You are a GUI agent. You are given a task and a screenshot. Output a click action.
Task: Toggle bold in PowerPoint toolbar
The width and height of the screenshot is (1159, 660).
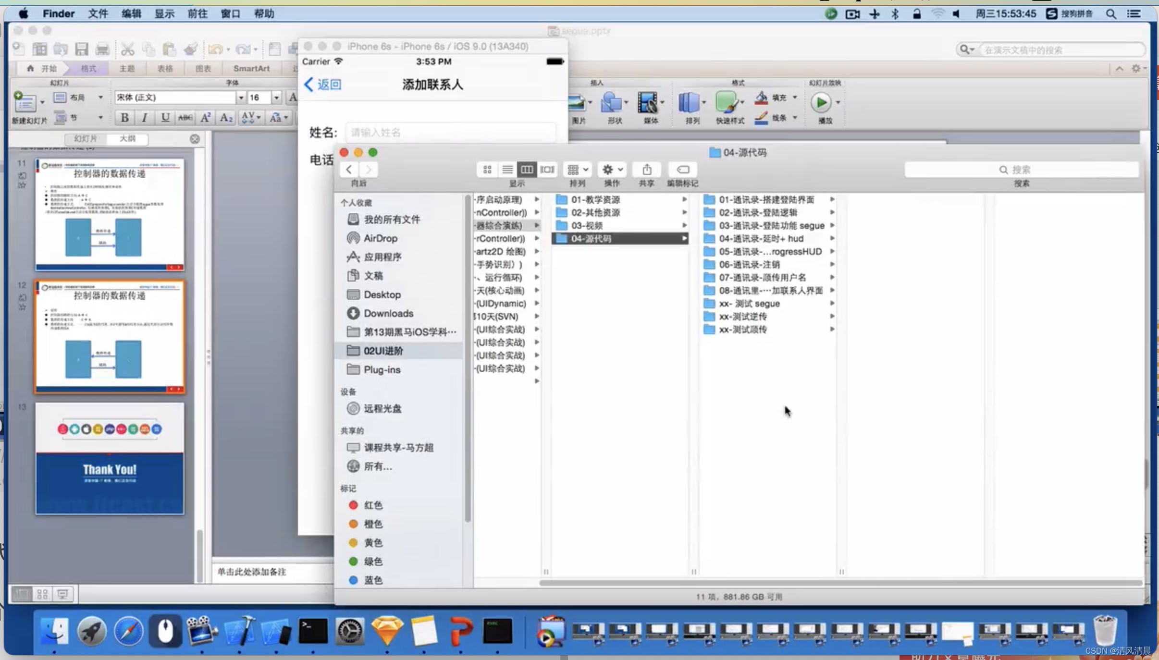click(124, 117)
